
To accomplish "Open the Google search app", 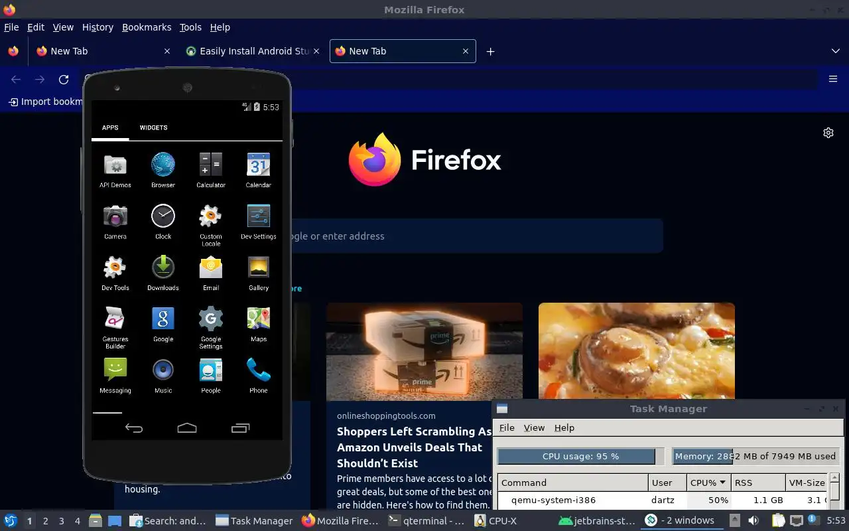I will (163, 324).
